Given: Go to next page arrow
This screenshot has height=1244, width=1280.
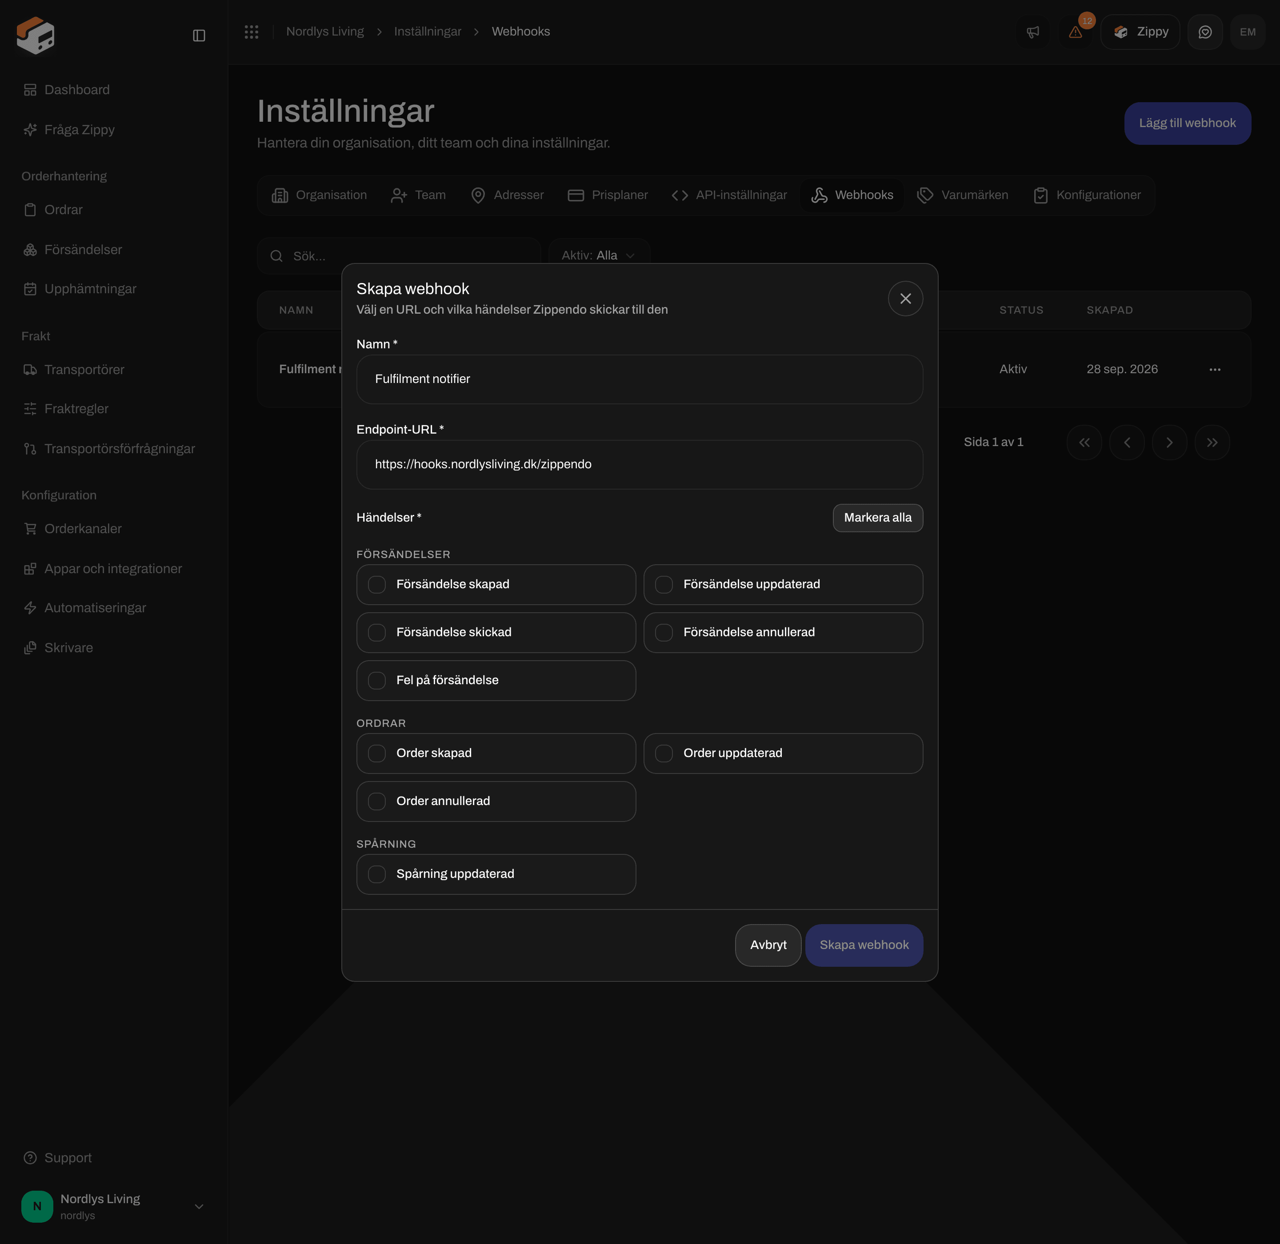Looking at the screenshot, I should point(1169,443).
